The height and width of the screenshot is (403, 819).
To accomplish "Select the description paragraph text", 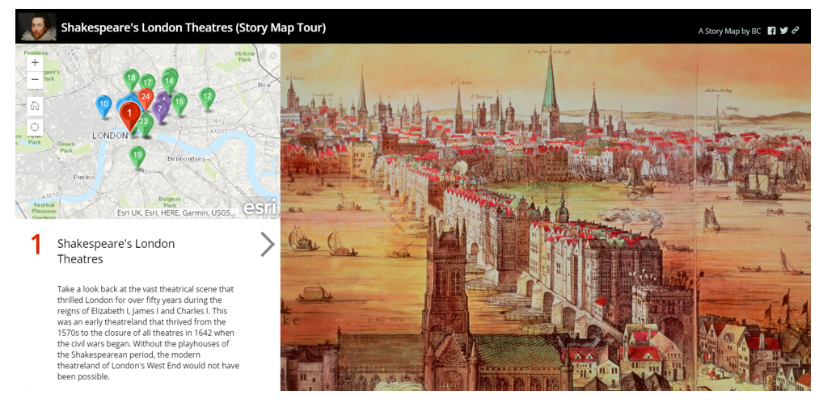I will tap(148, 333).
